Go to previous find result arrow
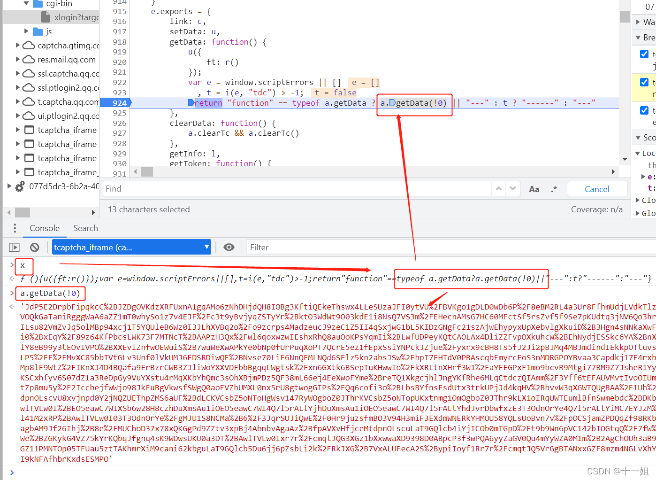 499,189
